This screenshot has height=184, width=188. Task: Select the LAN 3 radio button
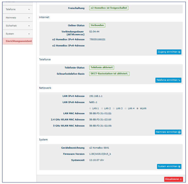tap(114, 108)
